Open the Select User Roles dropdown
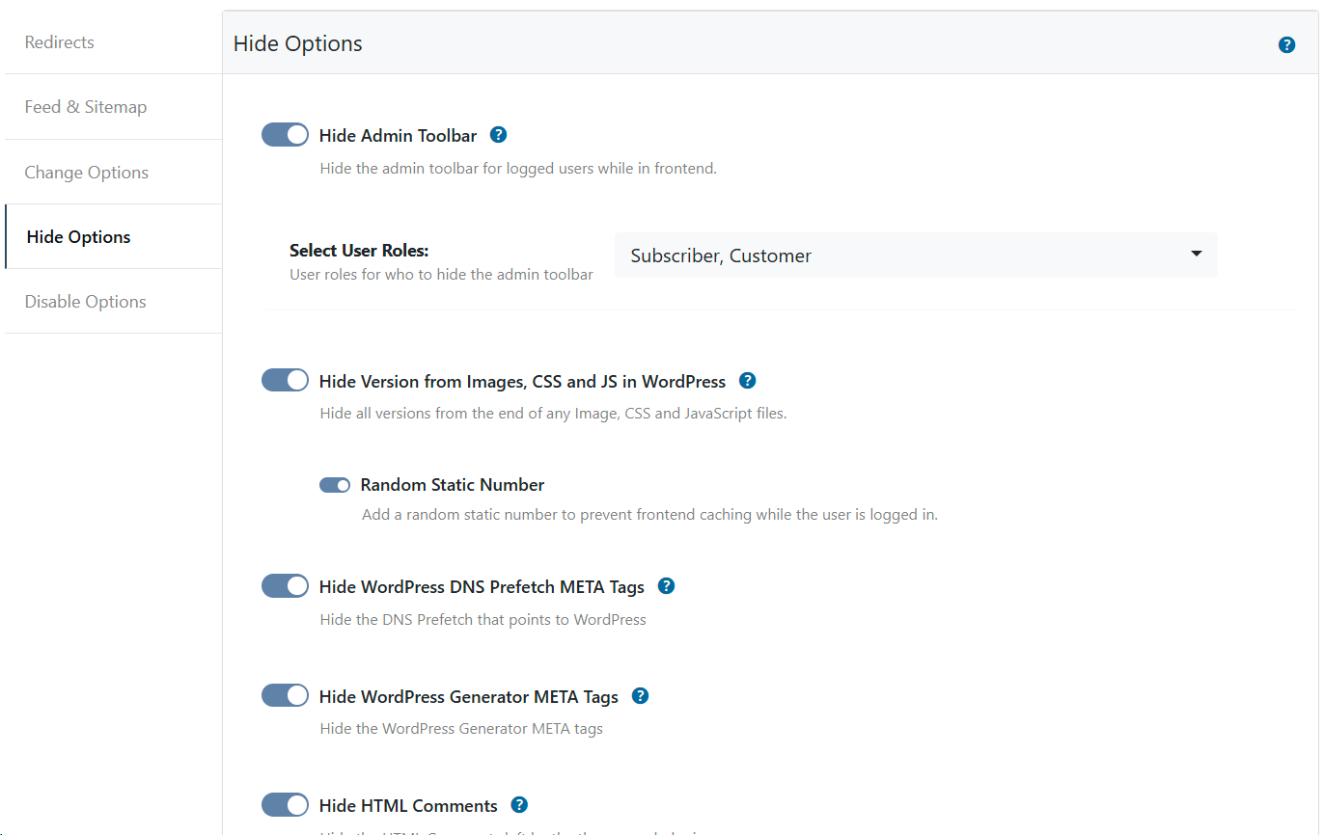This screenshot has height=835, width=1324. [916, 256]
